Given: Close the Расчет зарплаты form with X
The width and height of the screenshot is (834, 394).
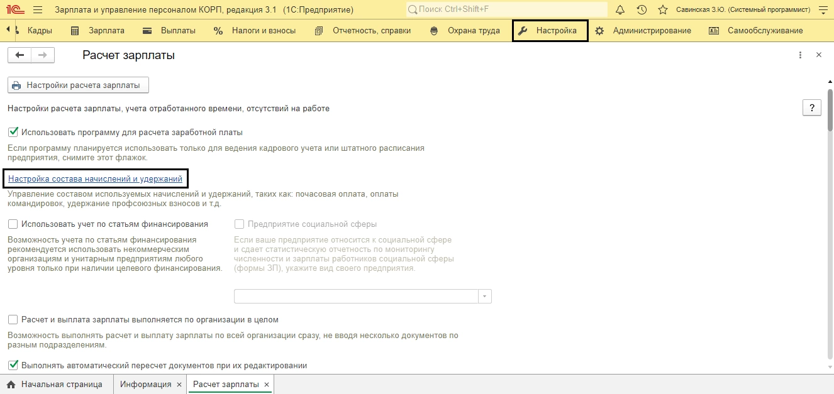Looking at the screenshot, I should 819,55.
